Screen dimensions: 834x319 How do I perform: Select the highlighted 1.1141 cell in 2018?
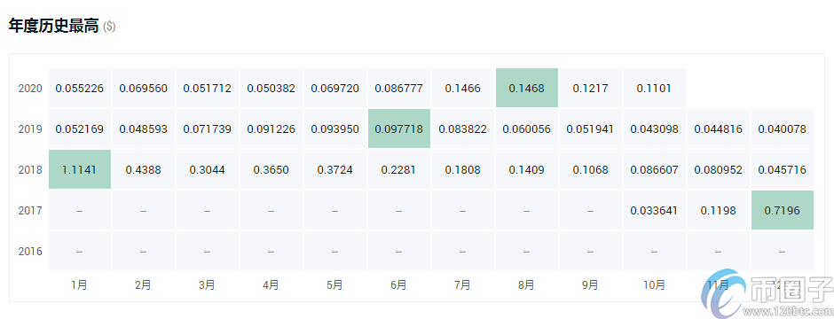(x=80, y=170)
